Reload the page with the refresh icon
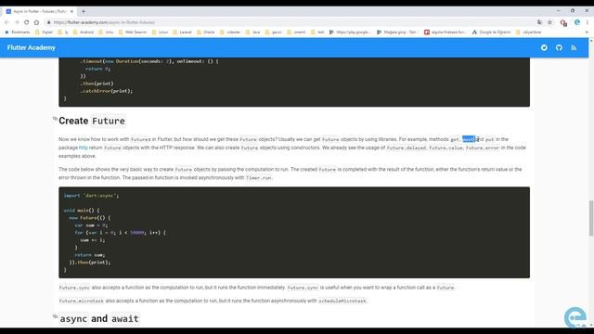This screenshot has height=334, width=594. [x=27, y=22]
